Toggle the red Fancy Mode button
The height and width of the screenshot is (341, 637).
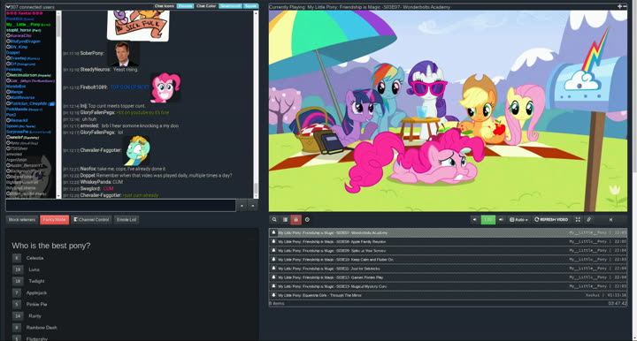point(55,220)
